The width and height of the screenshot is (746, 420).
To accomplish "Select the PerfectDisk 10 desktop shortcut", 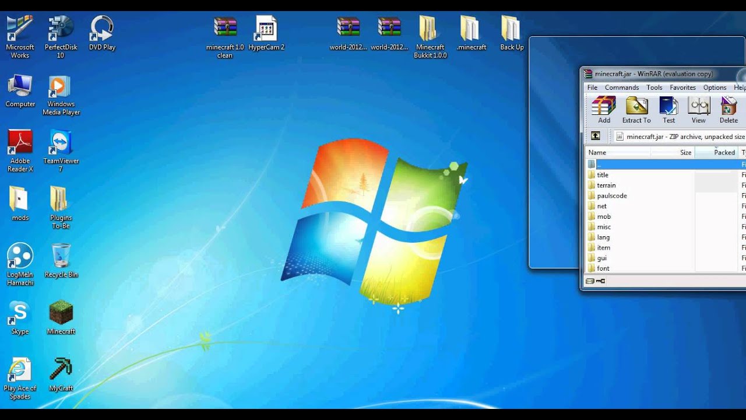I will point(61,37).
